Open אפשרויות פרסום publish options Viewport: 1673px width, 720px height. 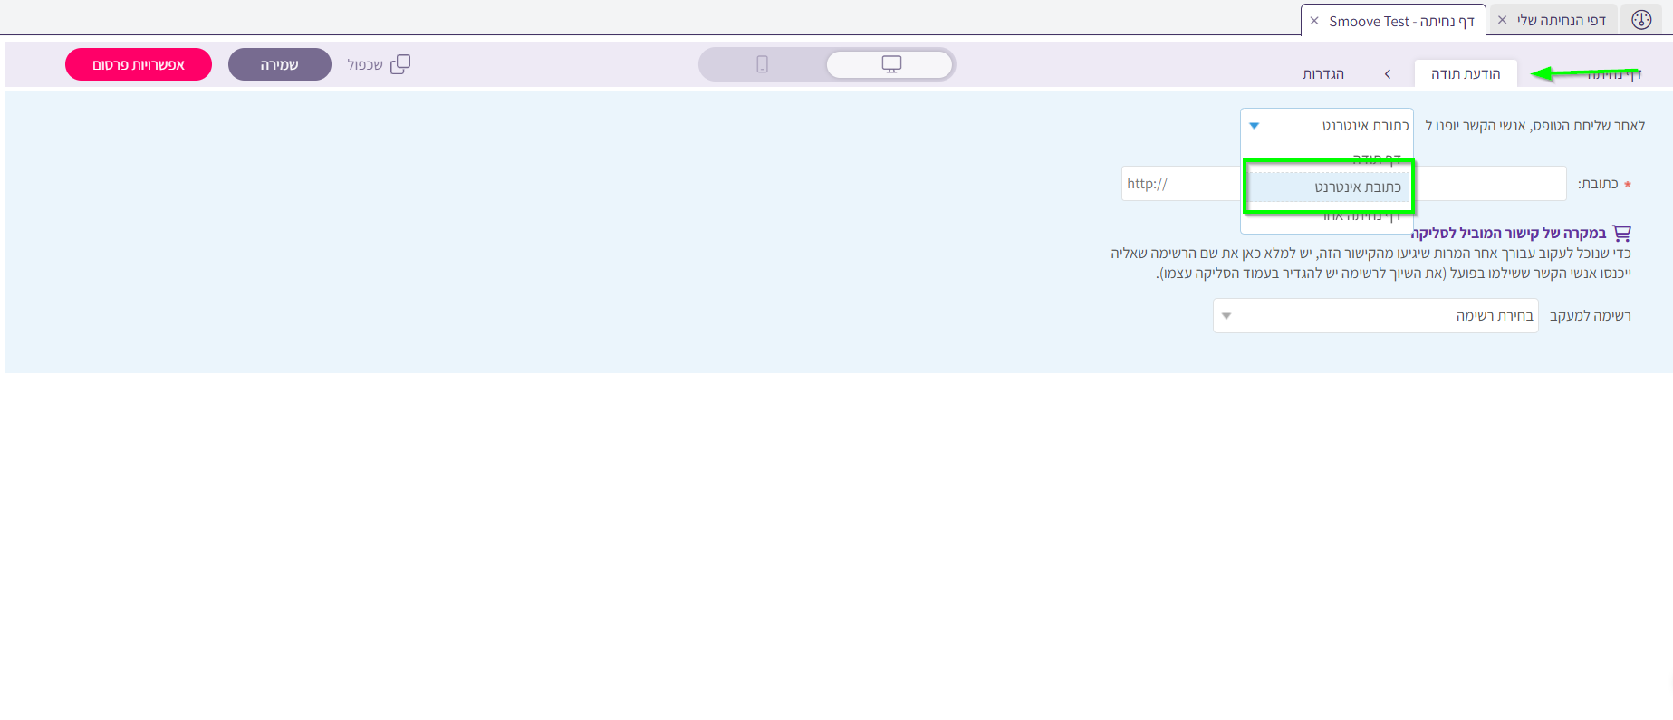coord(139,64)
